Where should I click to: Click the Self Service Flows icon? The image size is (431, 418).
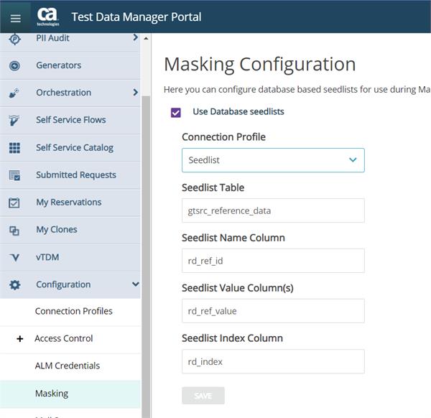[14, 121]
